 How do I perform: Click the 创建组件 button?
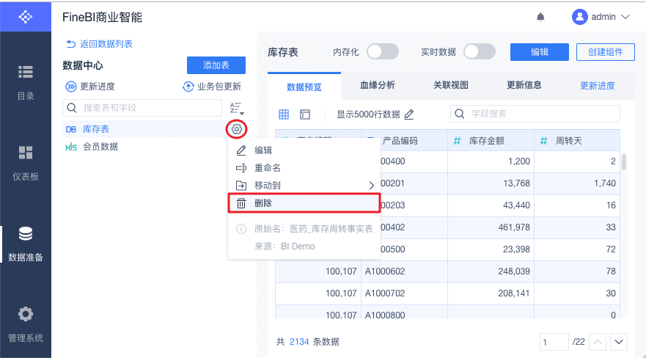tap(606, 51)
